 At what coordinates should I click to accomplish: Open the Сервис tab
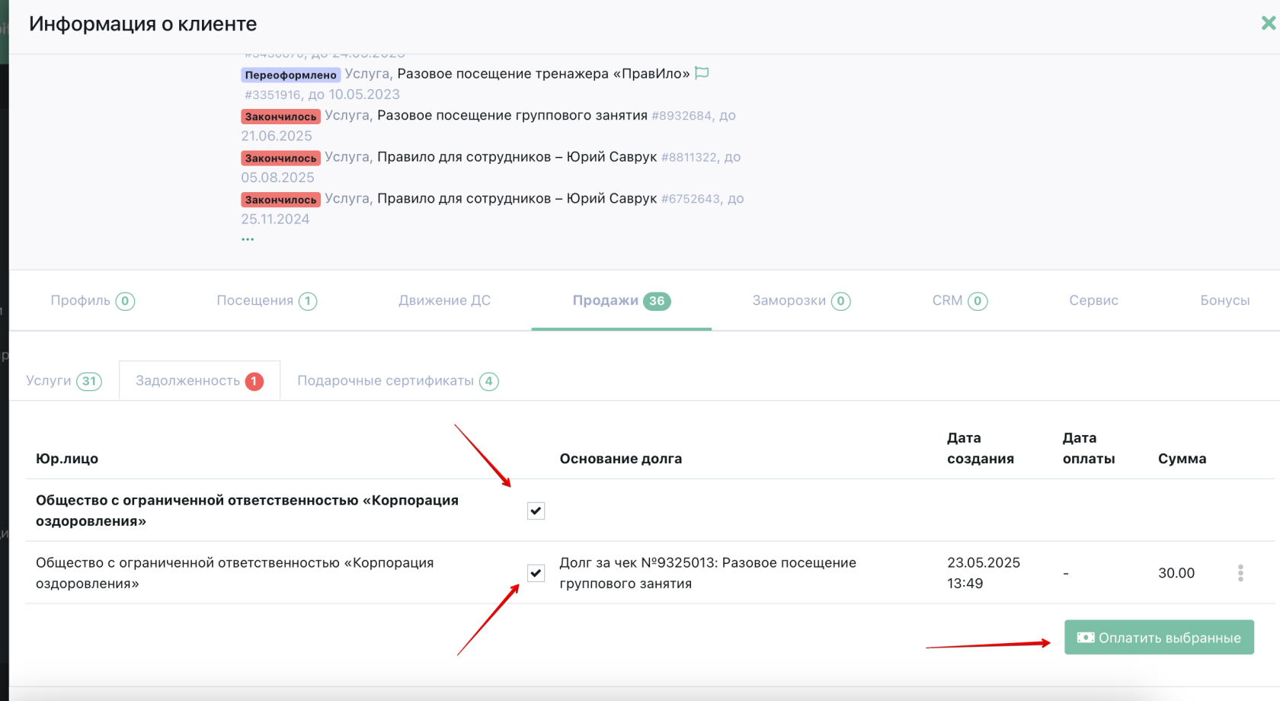(1093, 301)
